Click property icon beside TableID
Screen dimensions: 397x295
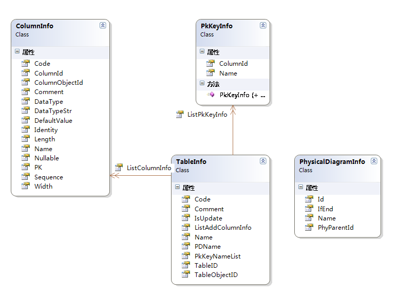(186, 265)
